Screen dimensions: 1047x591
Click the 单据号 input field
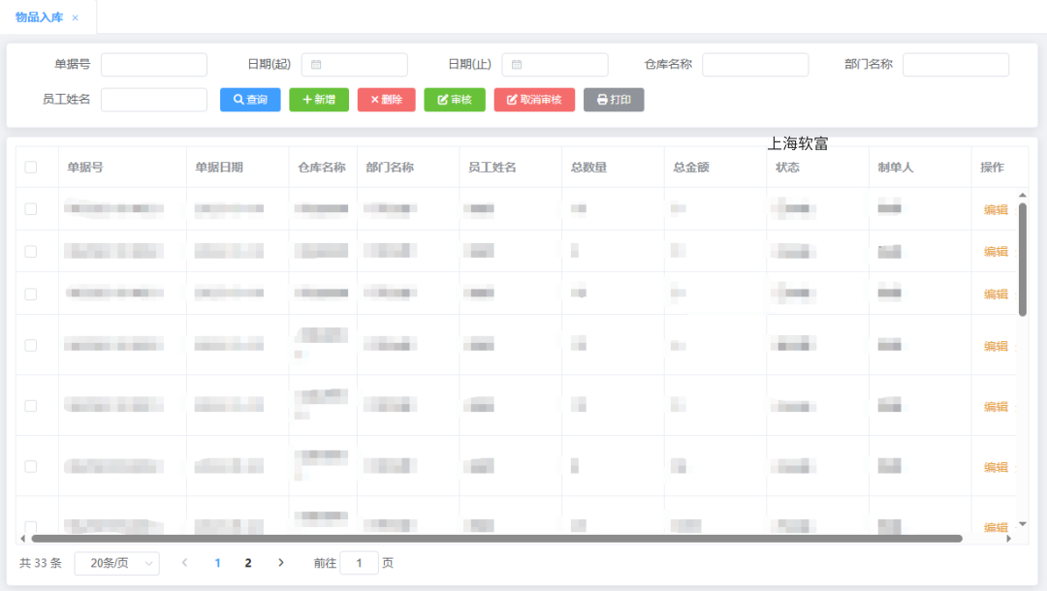pos(154,65)
